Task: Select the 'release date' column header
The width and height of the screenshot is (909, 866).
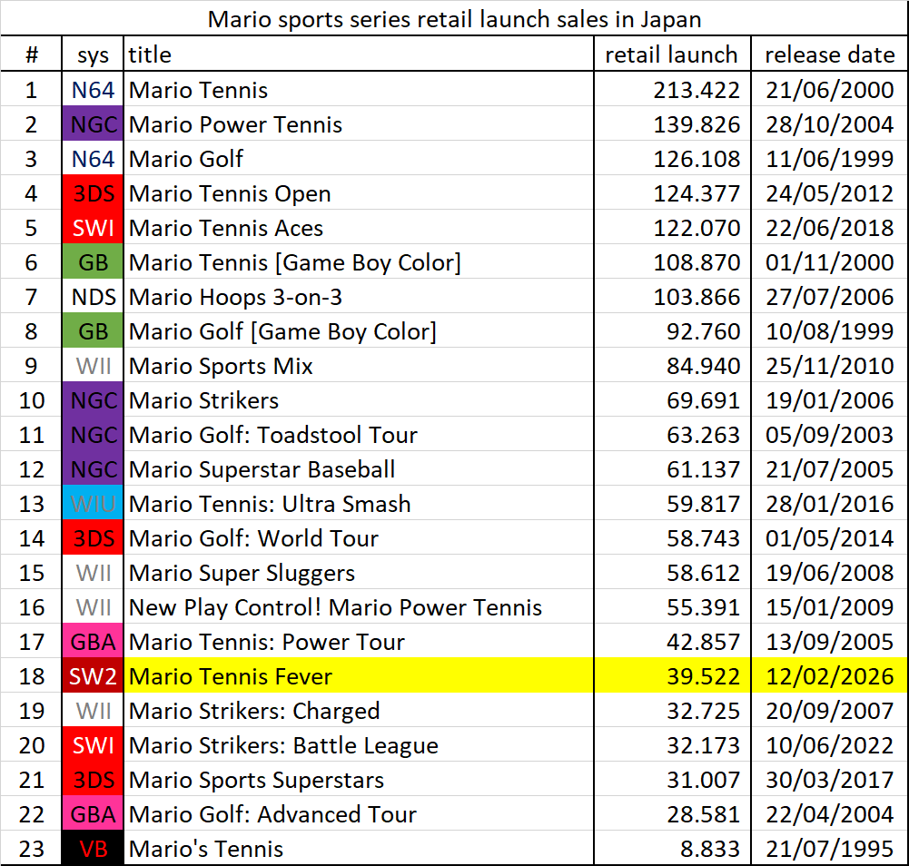Action: [x=829, y=54]
